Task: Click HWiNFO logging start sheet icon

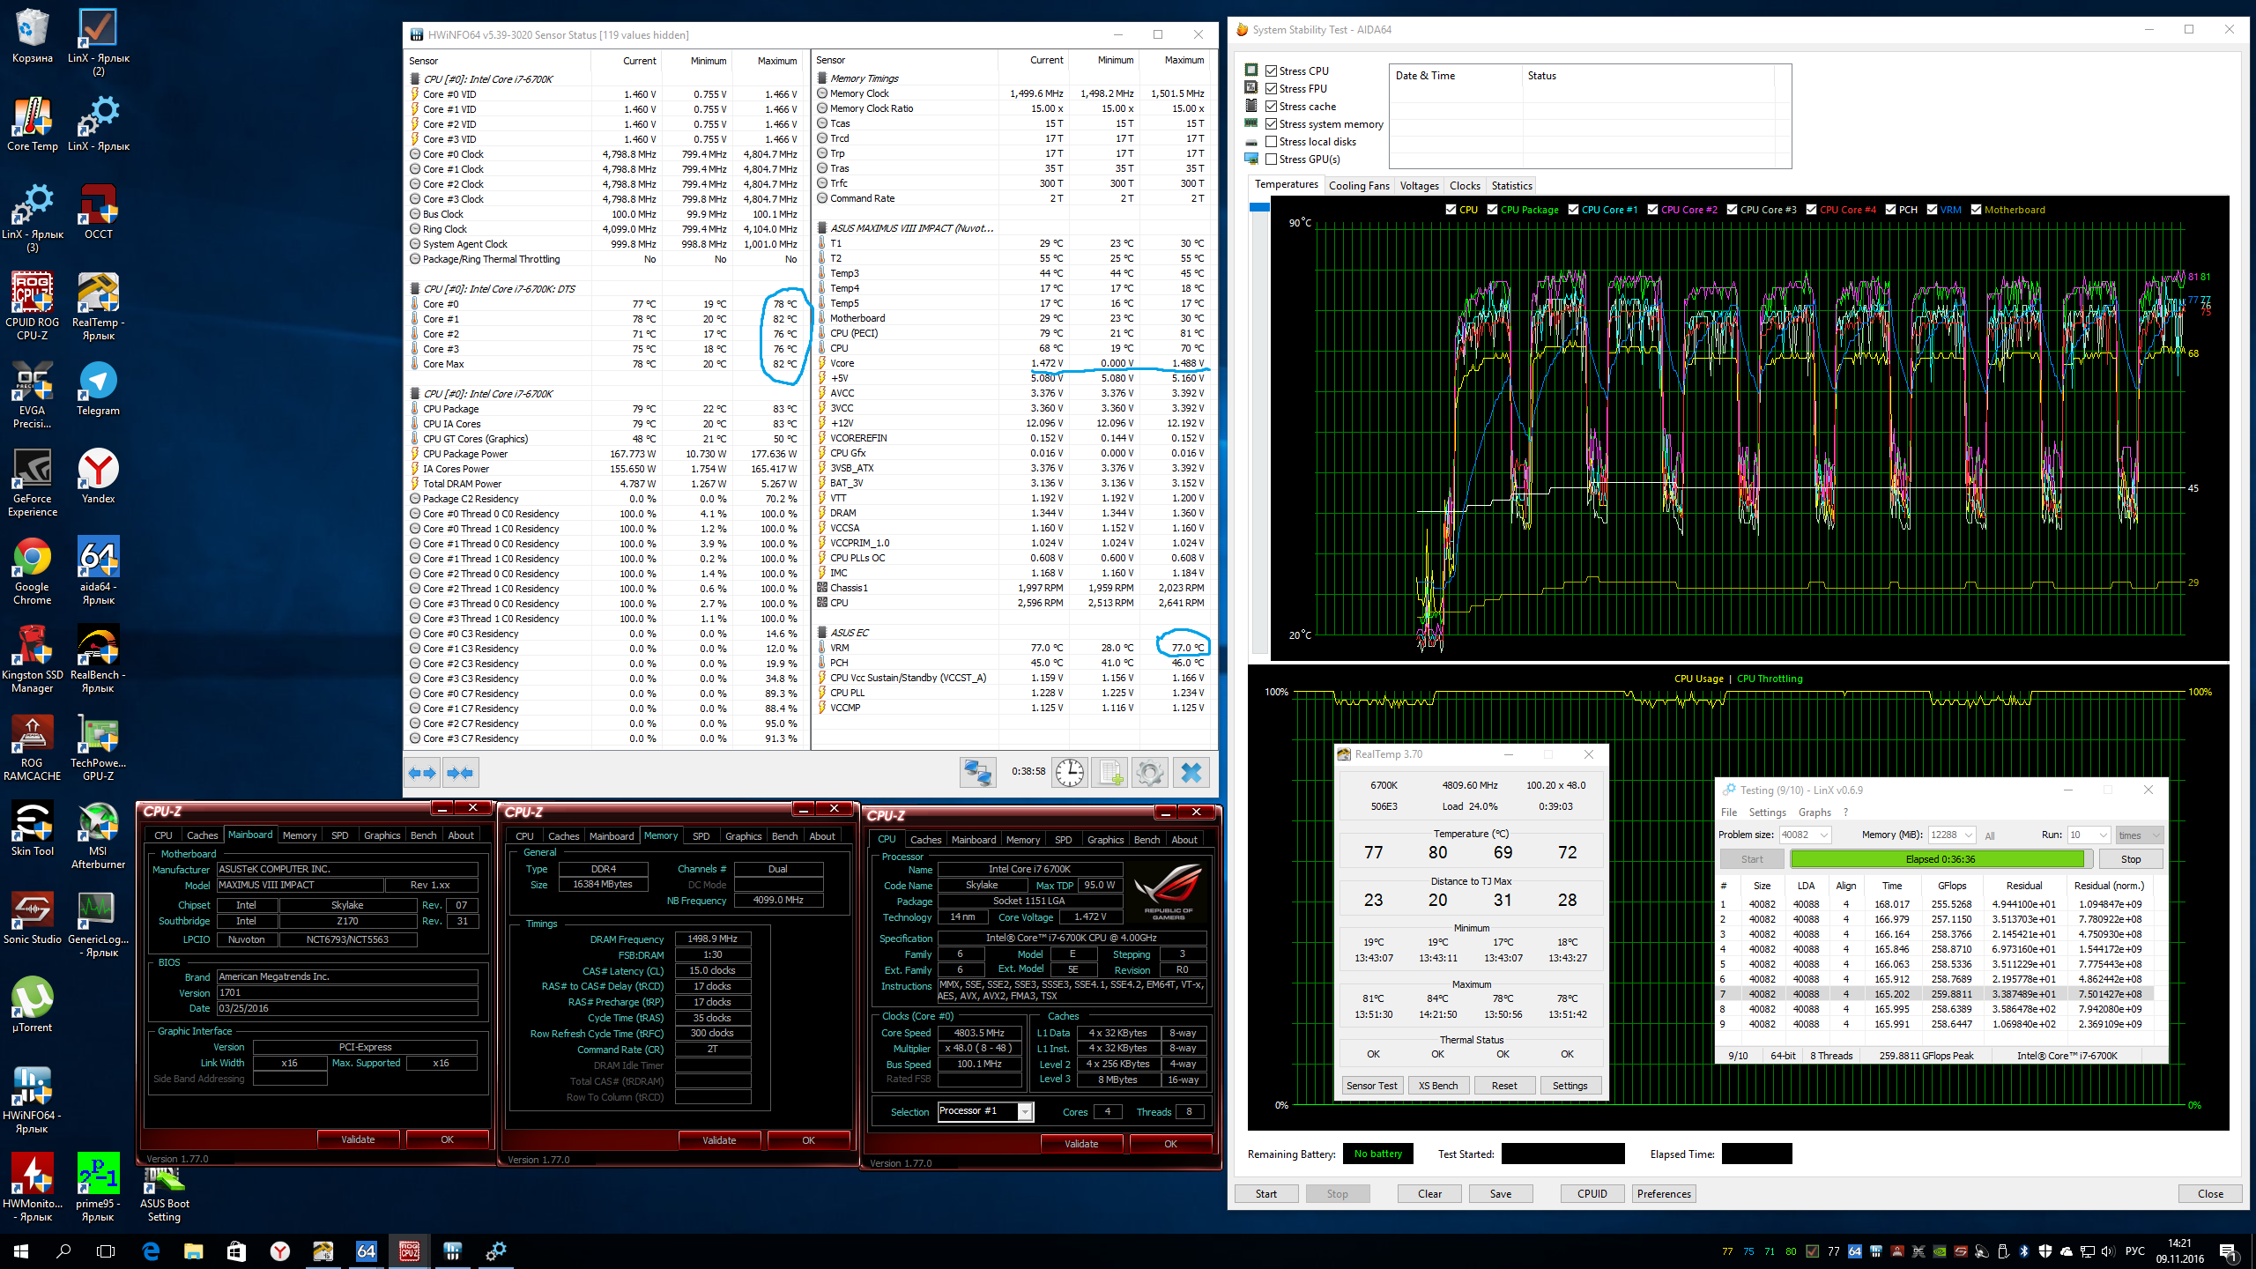Action: coord(1109,773)
